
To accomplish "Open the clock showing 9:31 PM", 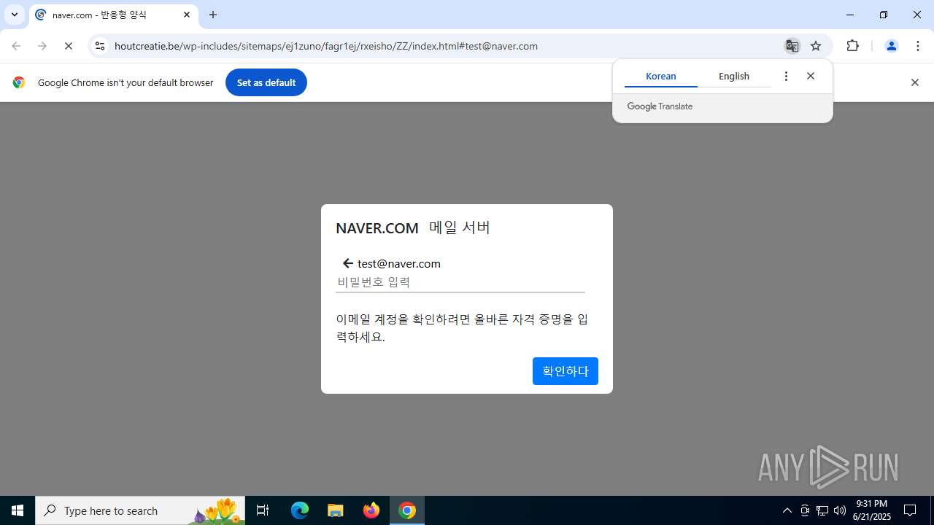I will pyautogui.click(x=872, y=510).
